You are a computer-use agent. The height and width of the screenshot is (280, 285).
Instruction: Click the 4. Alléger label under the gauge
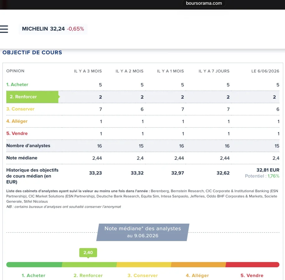(x=197, y=275)
